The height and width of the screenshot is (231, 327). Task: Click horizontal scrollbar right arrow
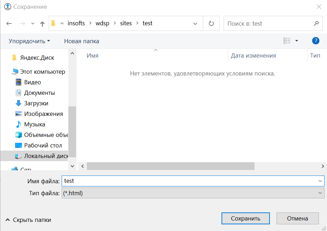[323, 166]
